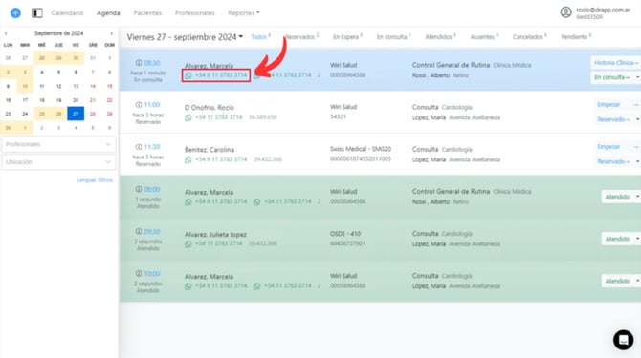Switch to the En consulta filter tab
Image resolution: width=641 pixels, height=358 pixels.
pyautogui.click(x=393, y=36)
